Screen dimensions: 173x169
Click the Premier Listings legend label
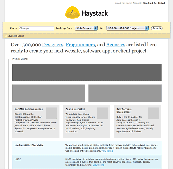(21, 59)
